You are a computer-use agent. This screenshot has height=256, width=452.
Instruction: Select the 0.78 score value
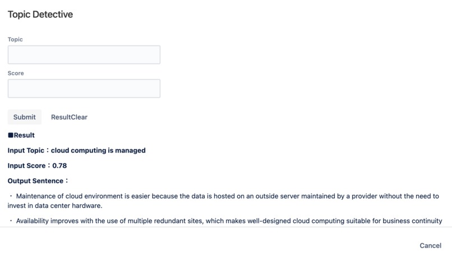pyautogui.click(x=59, y=166)
